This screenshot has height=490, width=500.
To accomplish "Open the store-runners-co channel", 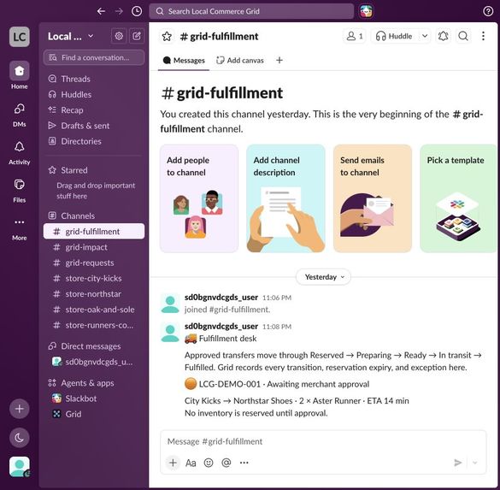I will (x=94, y=325).
